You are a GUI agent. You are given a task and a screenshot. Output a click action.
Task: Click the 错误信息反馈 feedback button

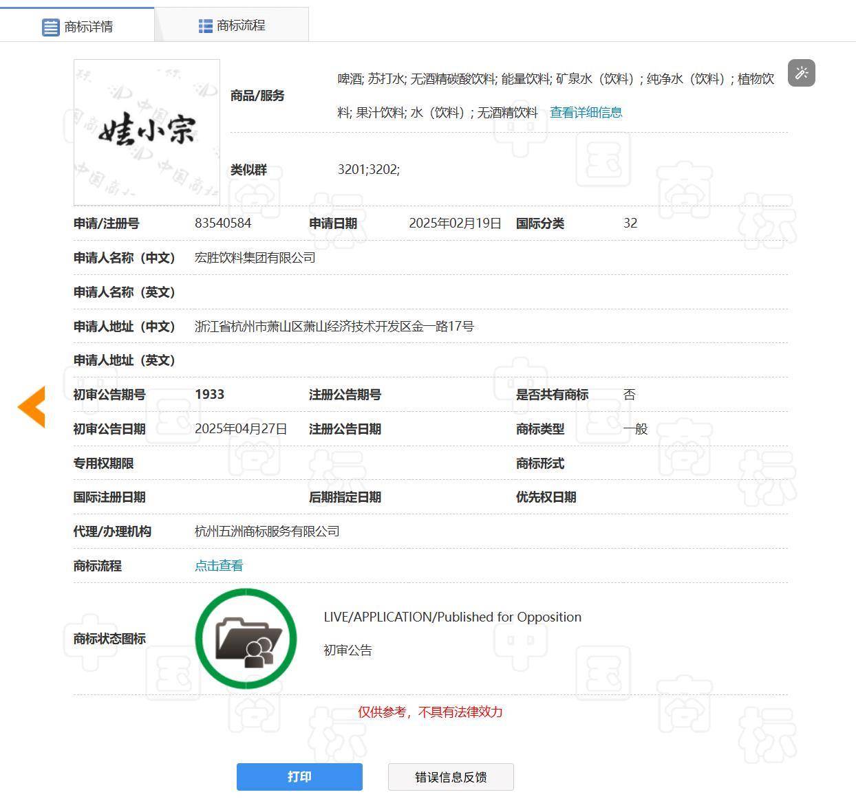click(x=451, y=777)
